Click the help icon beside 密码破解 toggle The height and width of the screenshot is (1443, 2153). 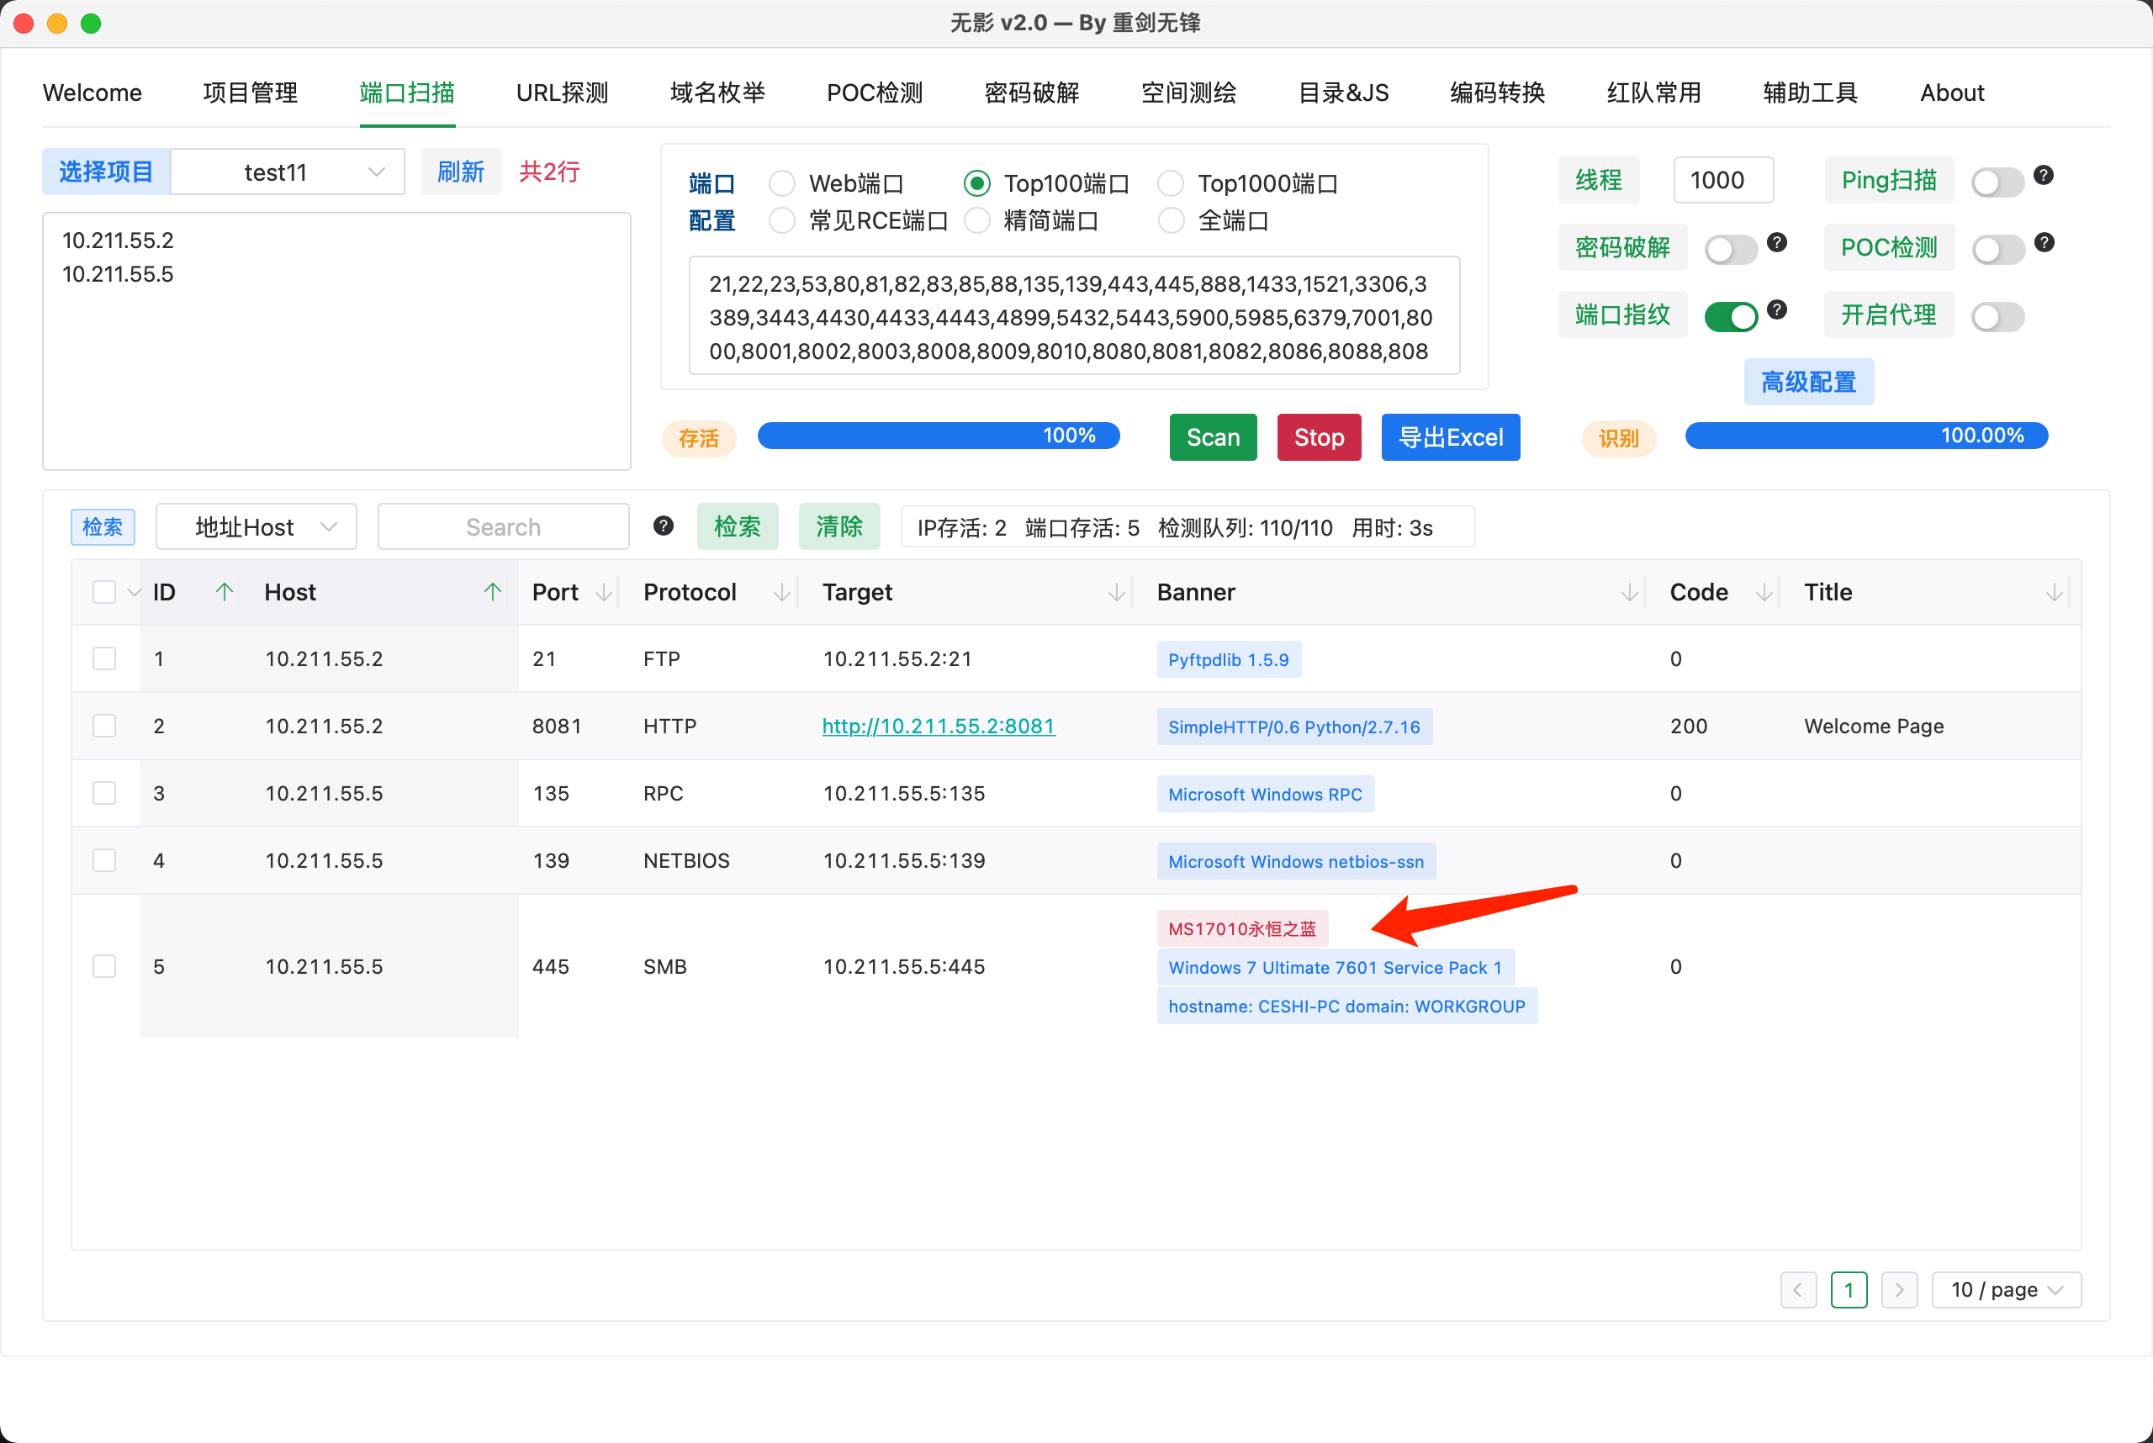(x=1776, y=242)
